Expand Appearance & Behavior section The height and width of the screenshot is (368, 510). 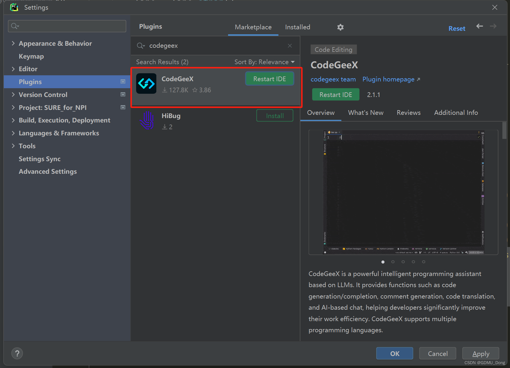point(13,43)
